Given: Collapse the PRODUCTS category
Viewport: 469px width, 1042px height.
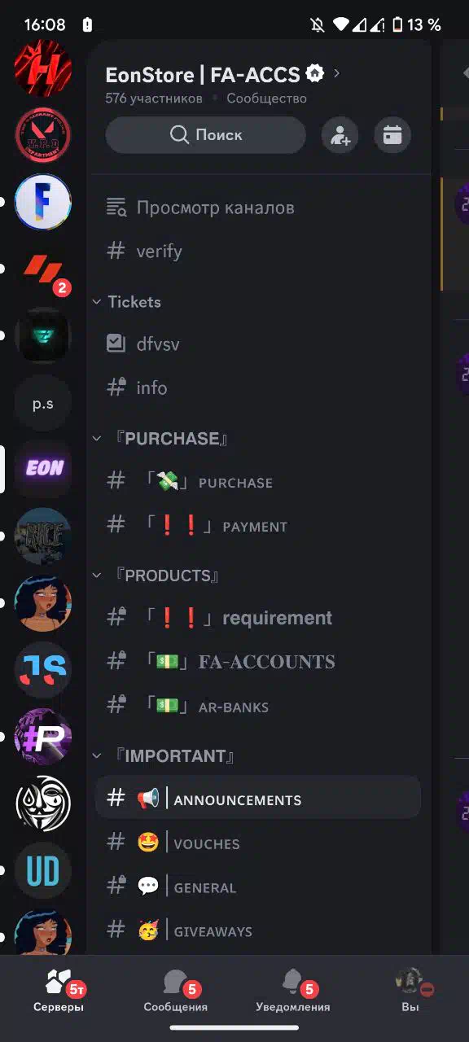Looking at the screenshot, I should pos(156,575).
